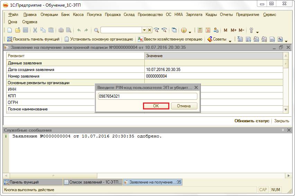The height and width of the screenshot is (196, 295).
Task: Click the Undo arrow icon
Action: coord(79,30)
